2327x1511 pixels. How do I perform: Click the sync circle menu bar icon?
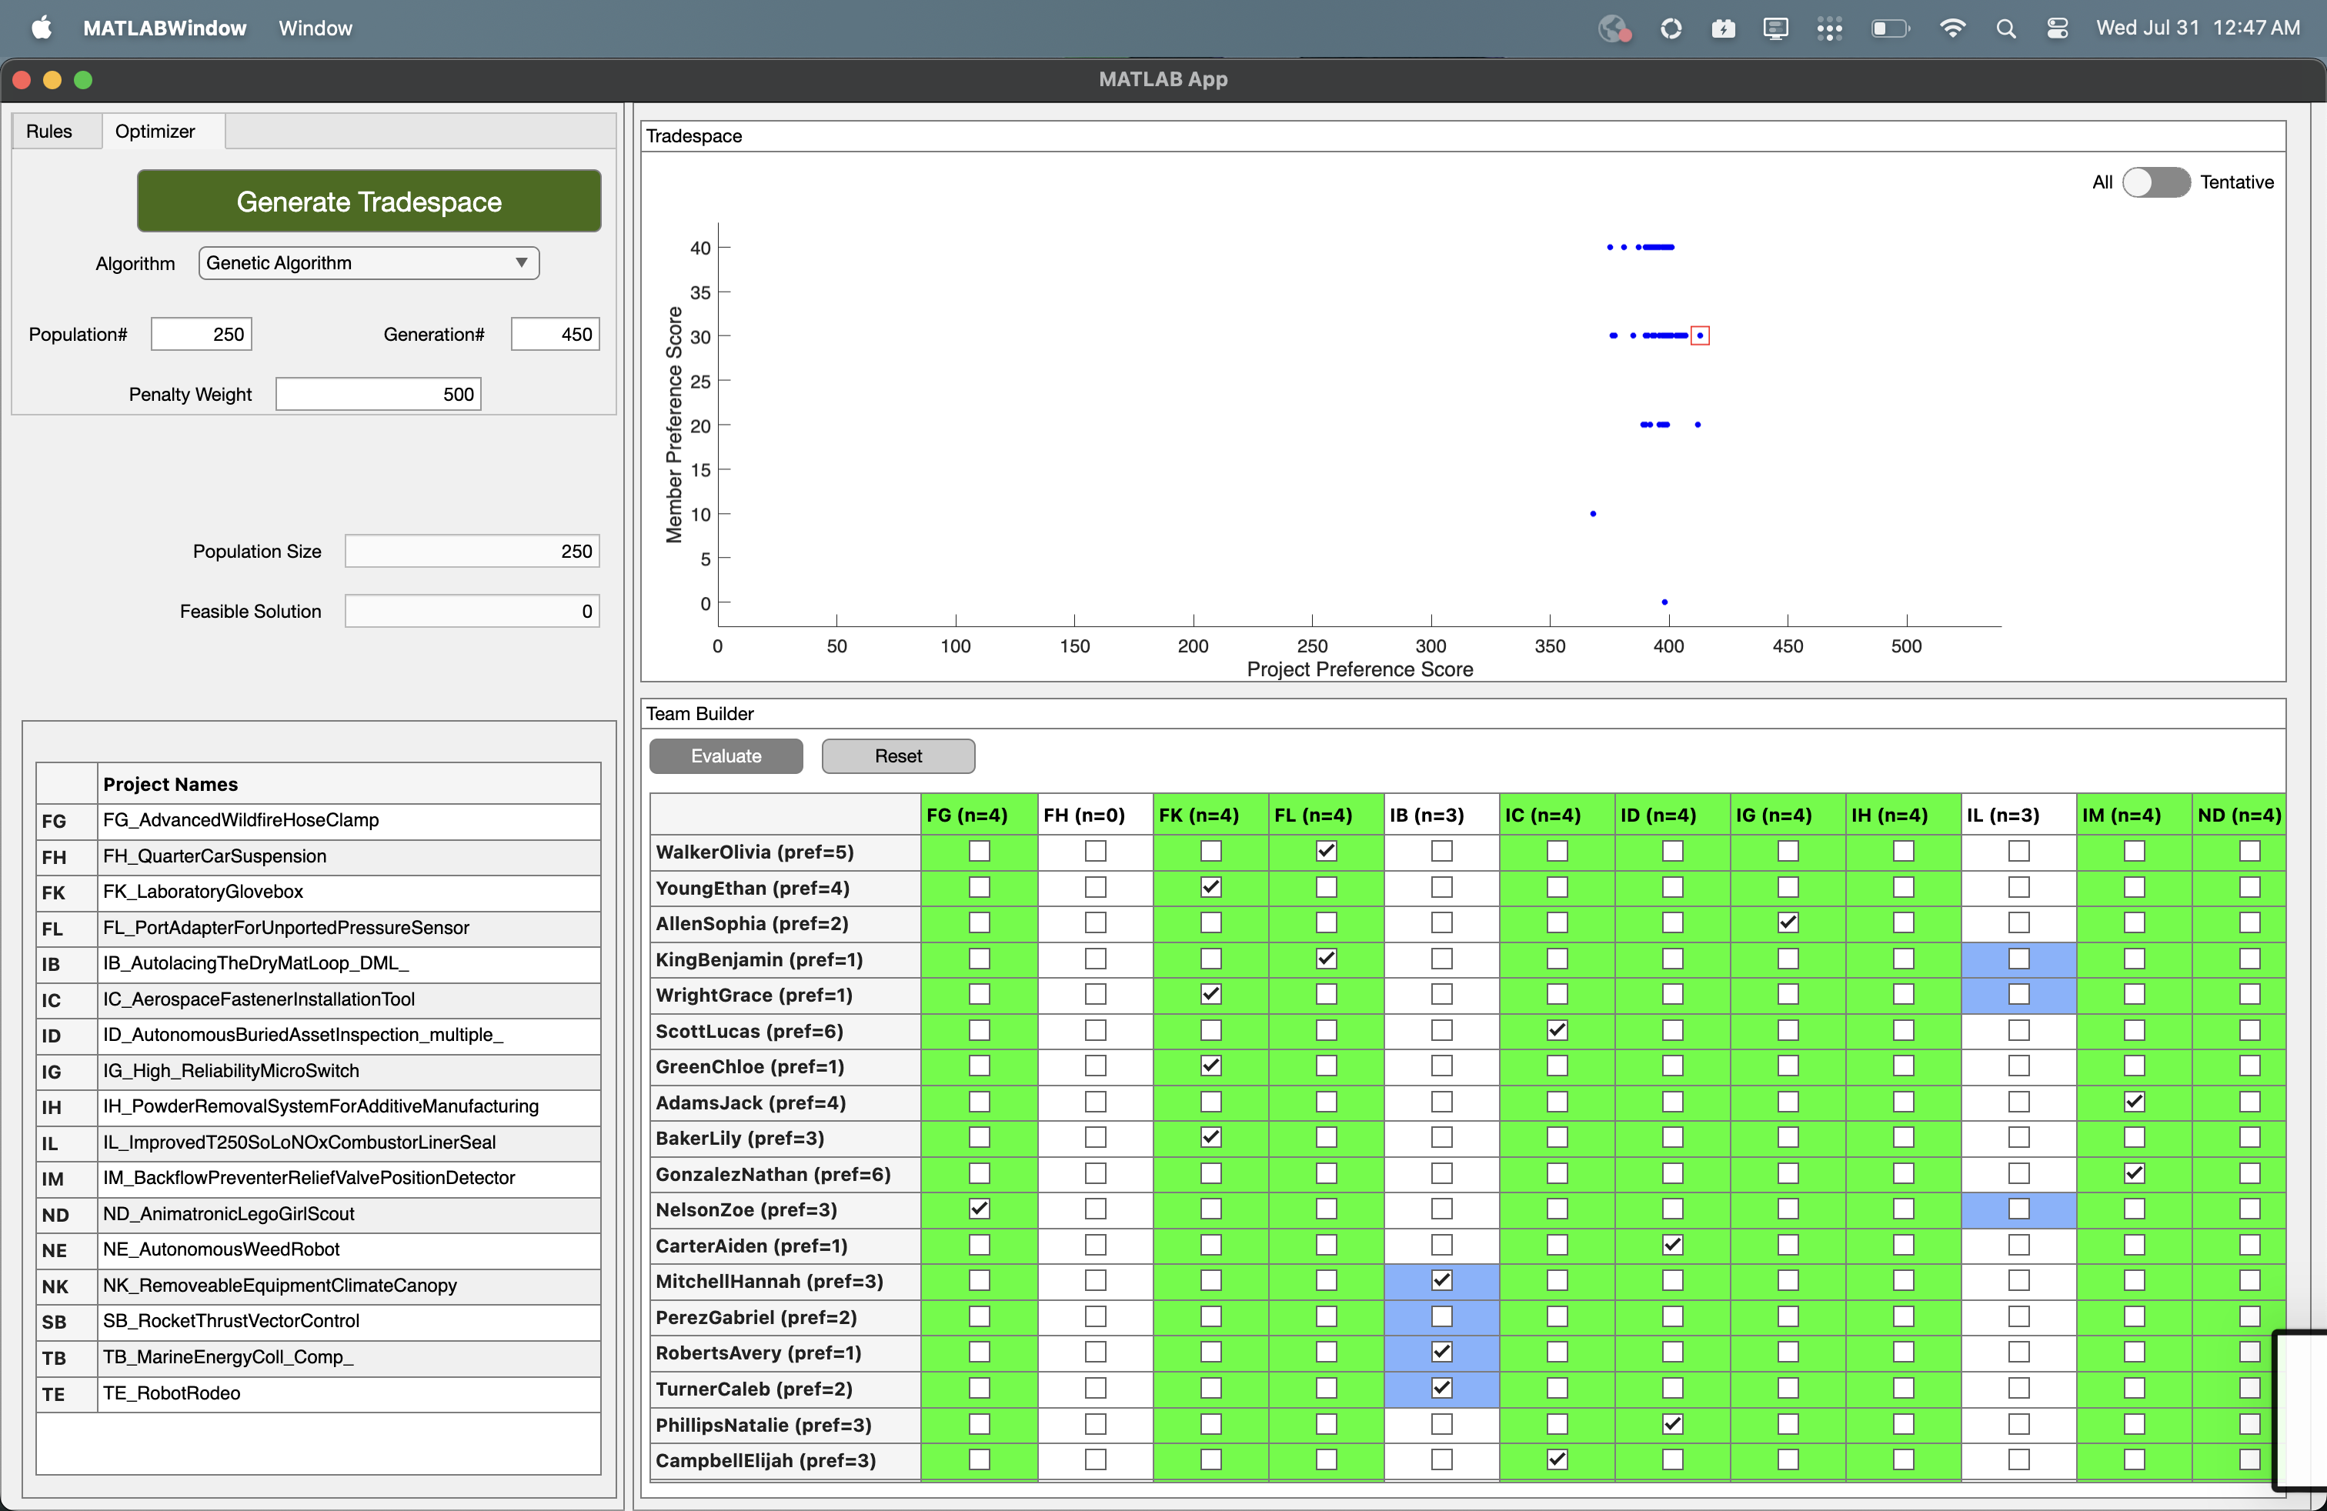point(1671,28)
